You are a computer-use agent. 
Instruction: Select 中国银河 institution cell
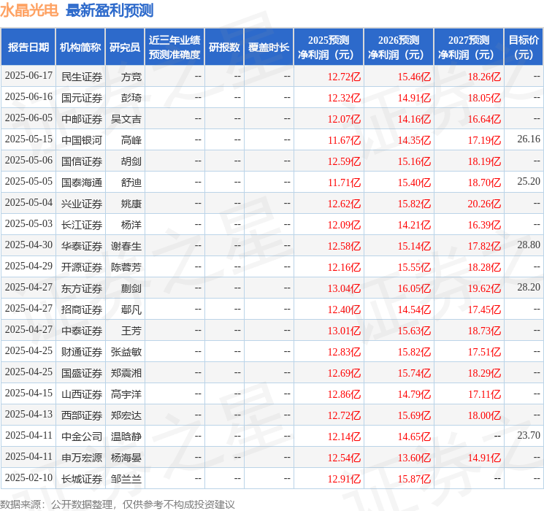tap(82, 140)
